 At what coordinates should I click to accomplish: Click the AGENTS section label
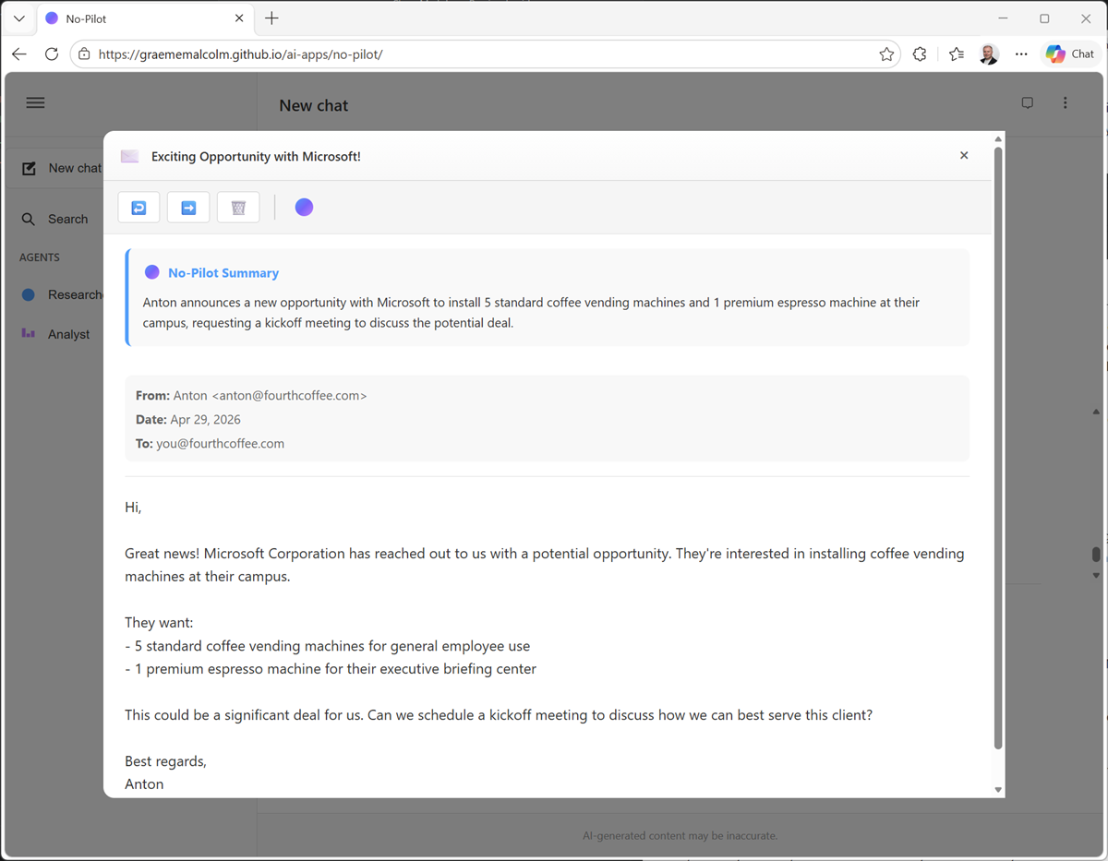click(x=40, y=257)
